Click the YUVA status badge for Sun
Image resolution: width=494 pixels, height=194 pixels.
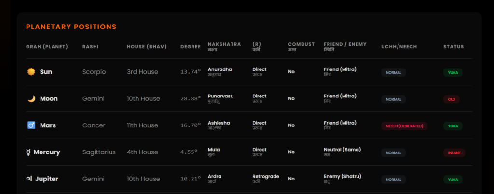pos(453,72)
